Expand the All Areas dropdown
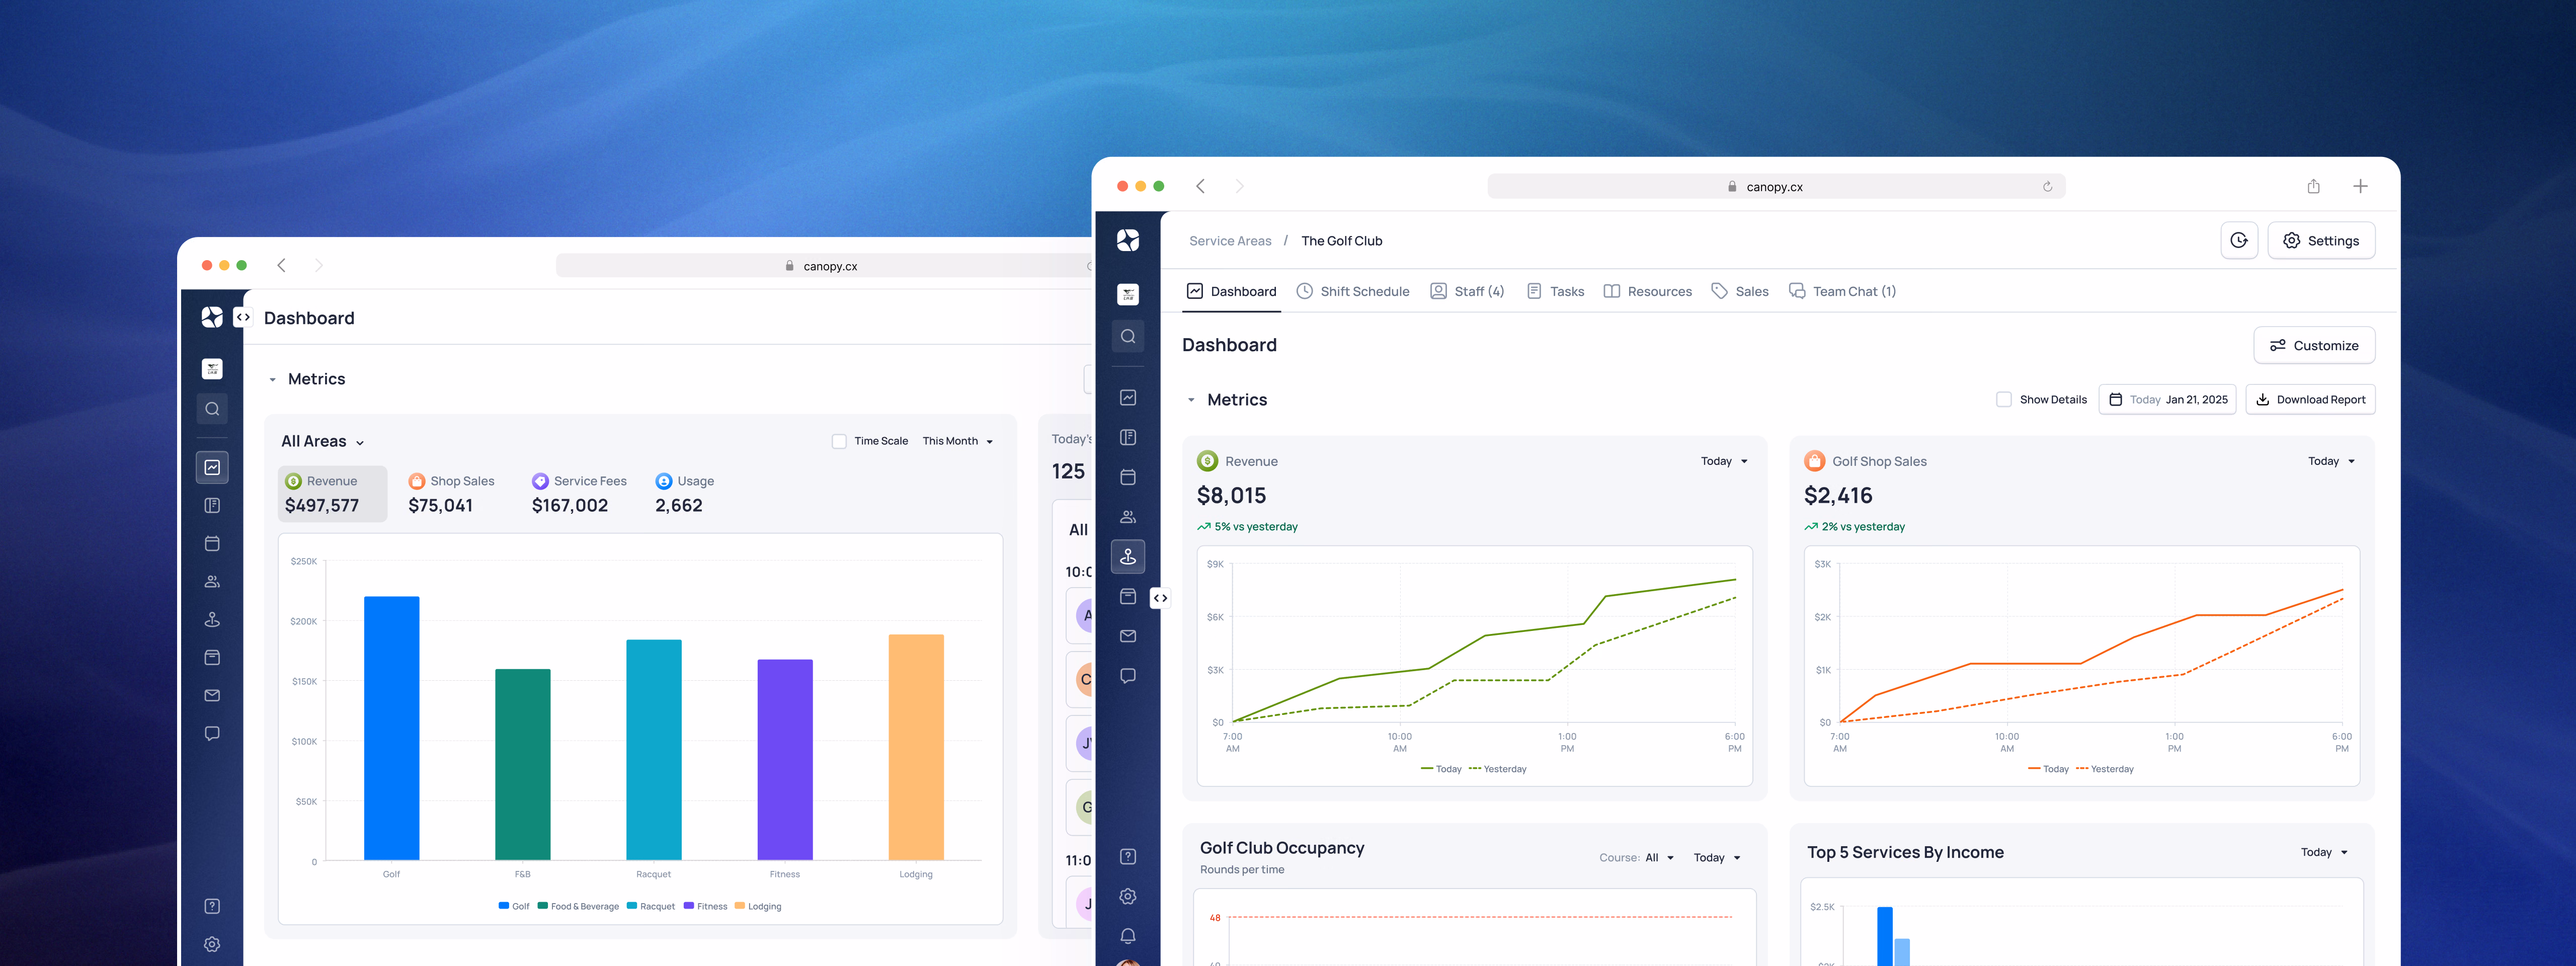The height and width of the screenshot is (966, 2576). click(322, 441)
